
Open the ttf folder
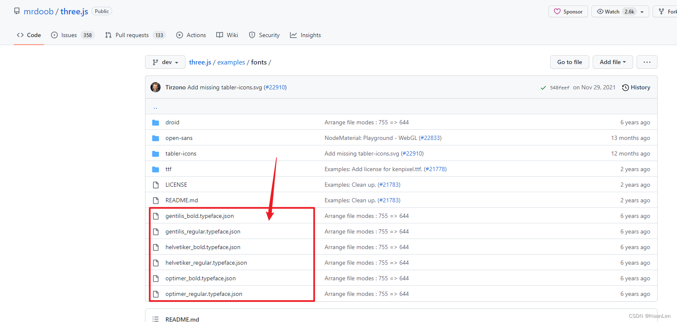tap(169, 169)
